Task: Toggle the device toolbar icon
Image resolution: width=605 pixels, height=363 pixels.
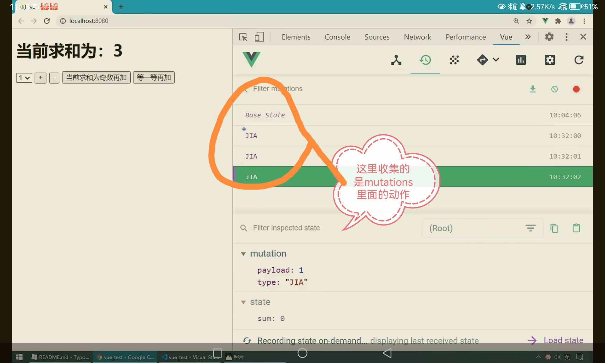Action: [x=259, y=37]
